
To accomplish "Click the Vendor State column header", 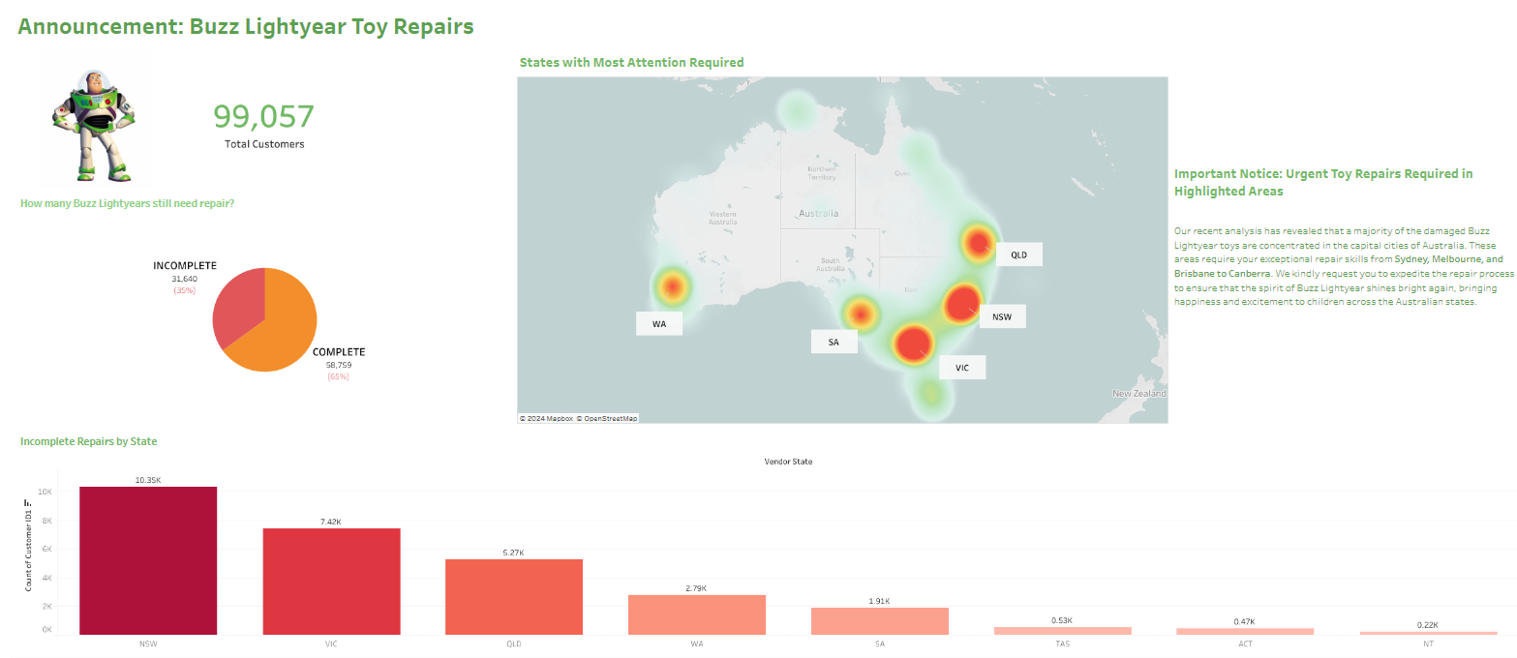I will (789, 462).
